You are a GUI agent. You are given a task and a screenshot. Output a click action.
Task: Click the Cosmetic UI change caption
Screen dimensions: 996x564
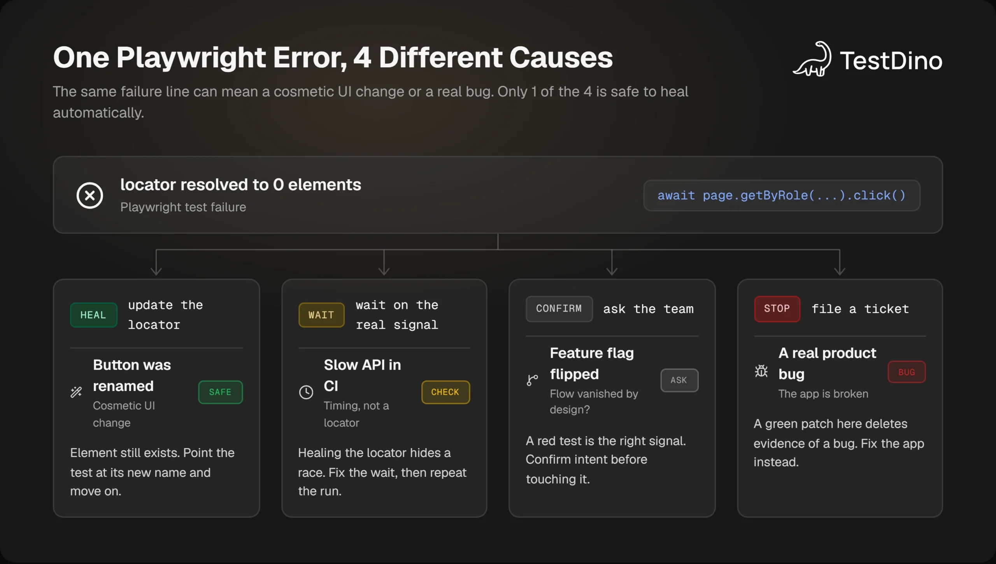click(x=124, y=414)
